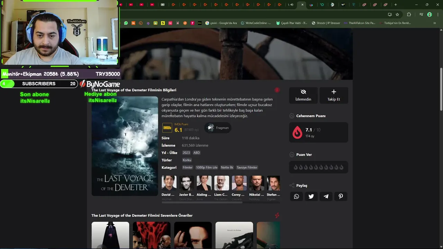Expand the bookmarks overflow chevron

(435, 23)
